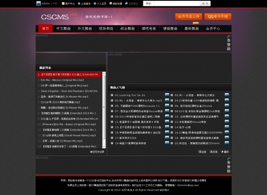Image resolution: width=267 pixels, height=195 pixels.
Task: Click icon beside song 01 Looking For Se Gs
Action: 167,95
